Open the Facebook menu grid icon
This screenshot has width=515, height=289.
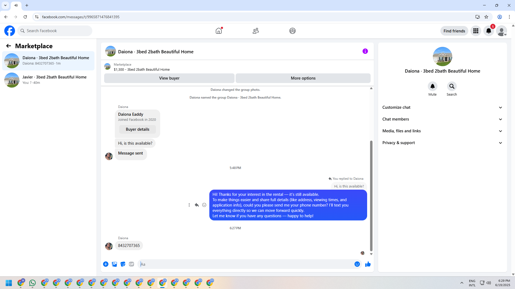click(476, 31)
